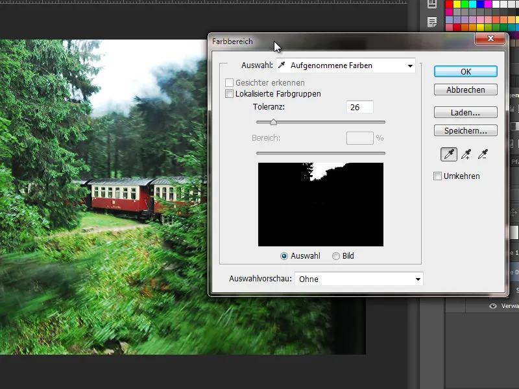
Task: Open the Notes panel icon in dock
Action: pos(432,22)
